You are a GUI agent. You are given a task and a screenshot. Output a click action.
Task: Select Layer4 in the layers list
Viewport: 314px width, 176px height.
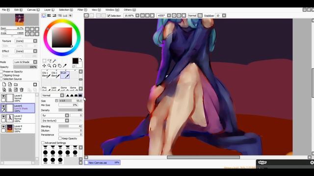coord(18,129)
